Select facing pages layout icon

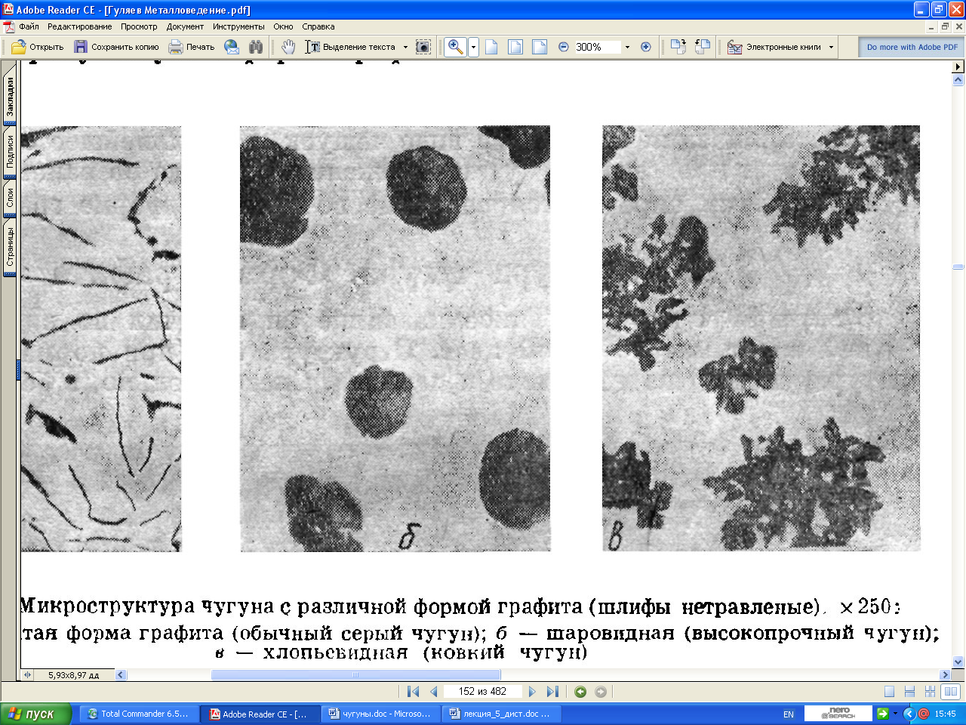coord(951,692)
